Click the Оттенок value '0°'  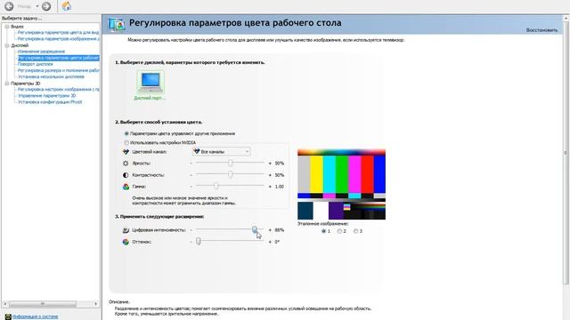pyautogui.click(x=277, y=242)
